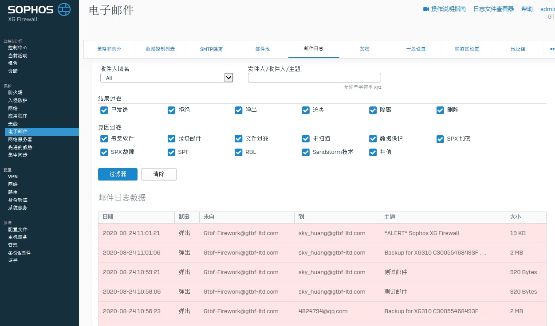Toggle the 垃圾邮件 reason filter checkbox
The height and width of the screenshot is (326, 555).
[x=171, y=139]
